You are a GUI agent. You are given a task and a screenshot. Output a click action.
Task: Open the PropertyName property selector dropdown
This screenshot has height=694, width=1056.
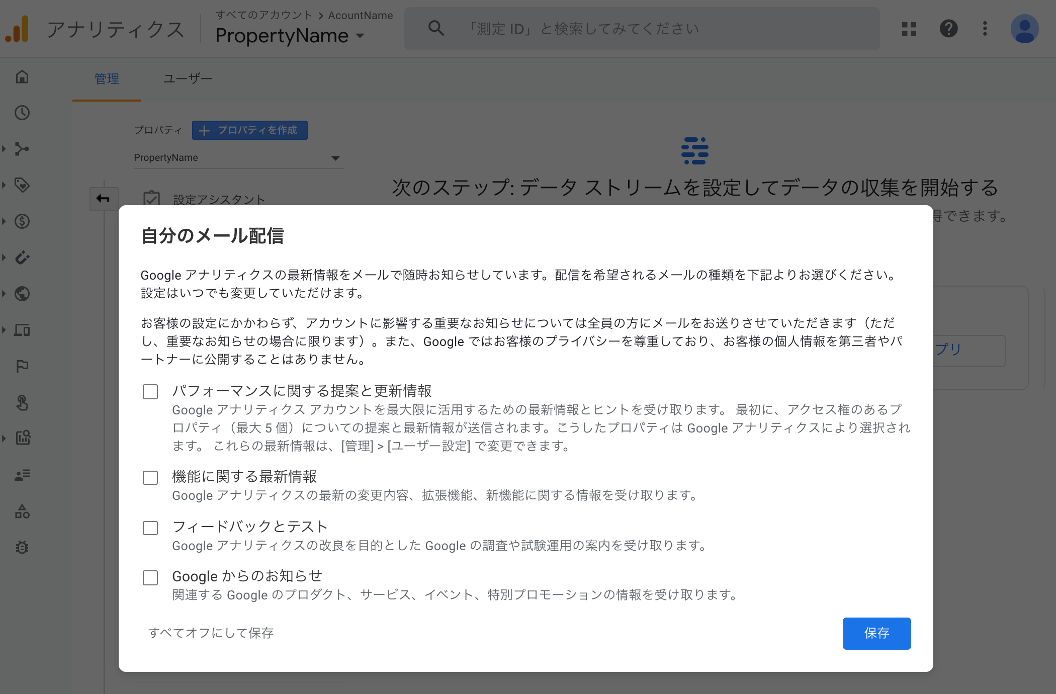(238, 158)
